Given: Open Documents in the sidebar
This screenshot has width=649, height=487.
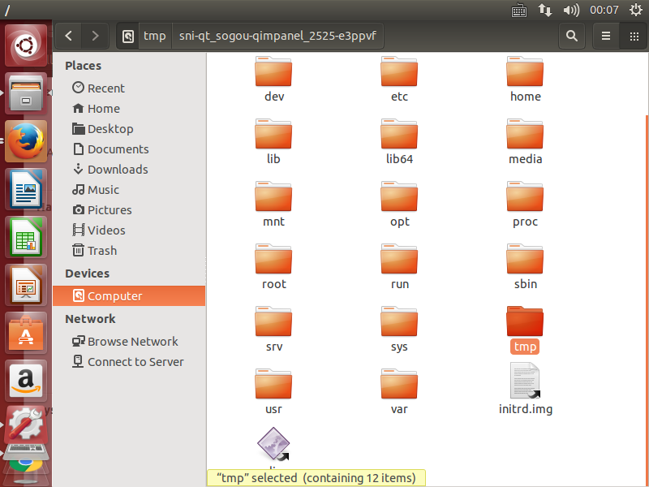Looking at the screenshot, I should pos(129,149).
